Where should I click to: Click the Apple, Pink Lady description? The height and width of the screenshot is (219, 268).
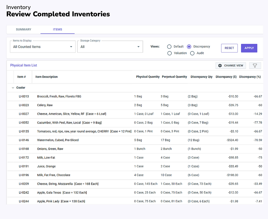(x=61, y=201)
